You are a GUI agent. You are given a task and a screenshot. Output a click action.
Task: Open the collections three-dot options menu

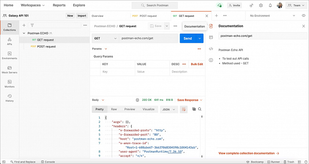point(85,25)
